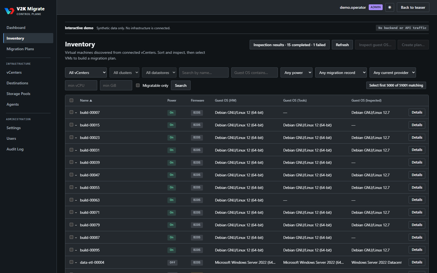The height and width of the screenshot is (273, 437).
Task: Click the build-00071 VM name
Action: click(x=90, y=212)
